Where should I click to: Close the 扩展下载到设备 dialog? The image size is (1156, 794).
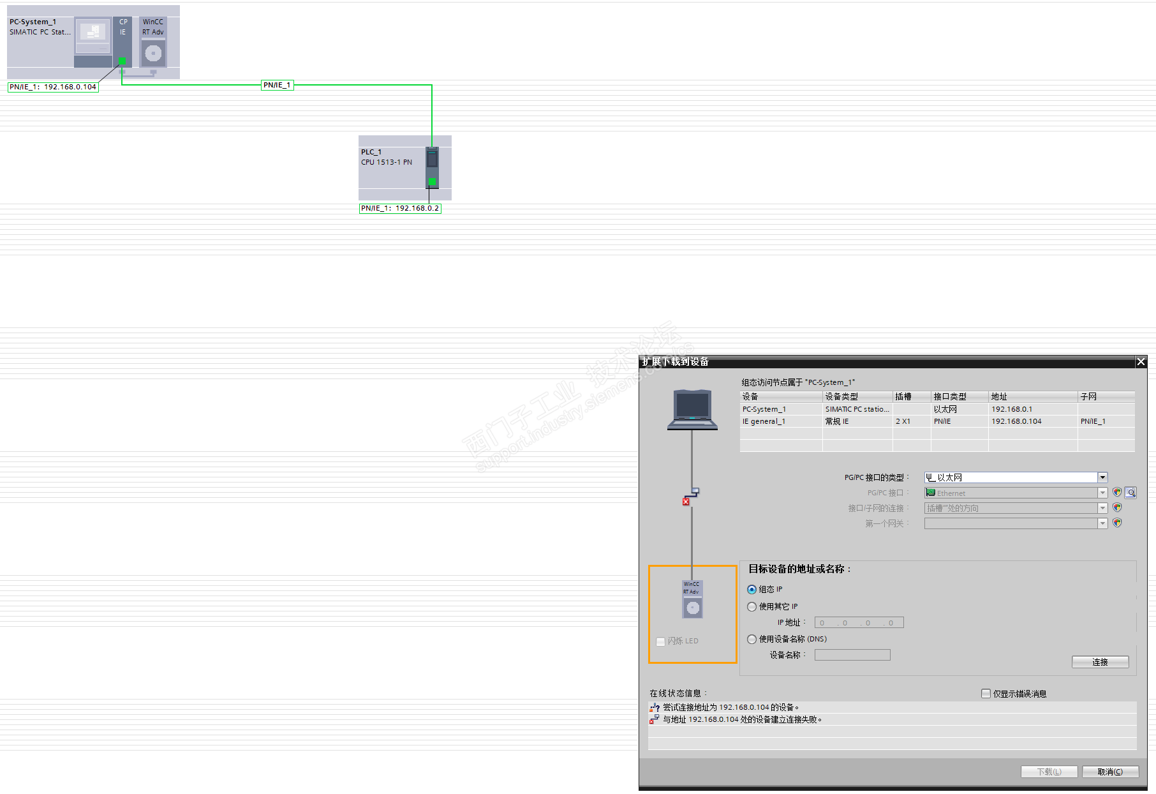(1141, 362)
